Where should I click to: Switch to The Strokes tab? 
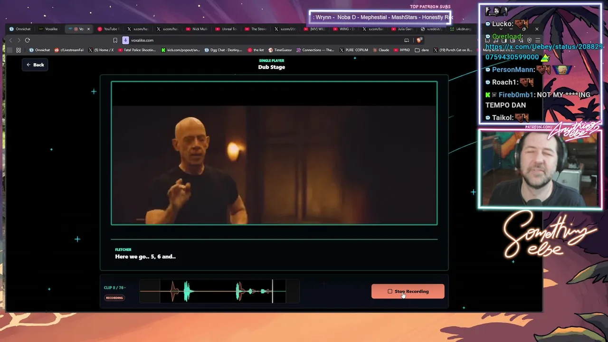coord(256,29)
